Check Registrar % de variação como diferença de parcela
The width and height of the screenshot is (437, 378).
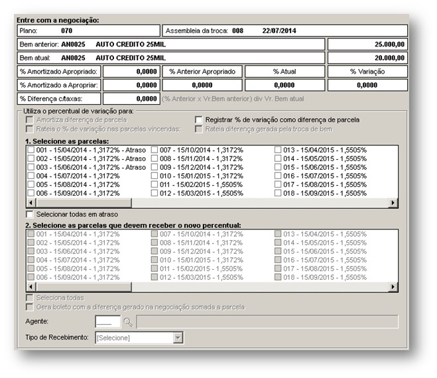(199, 120)
